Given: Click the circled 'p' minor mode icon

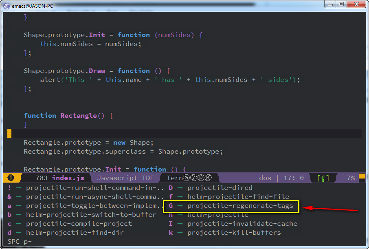Looking at the screenshot, I should point(201,178).
